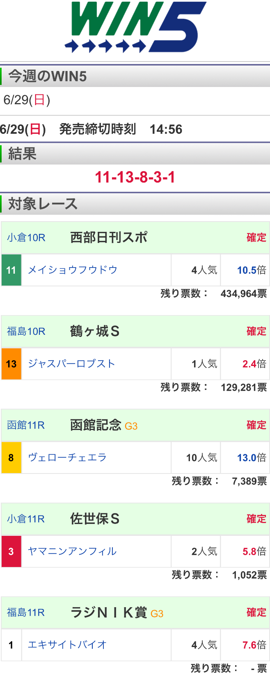The image size is (270, 693).
Task: Click the 10.5倍 odds cell
Action: [x=245, y=270]
